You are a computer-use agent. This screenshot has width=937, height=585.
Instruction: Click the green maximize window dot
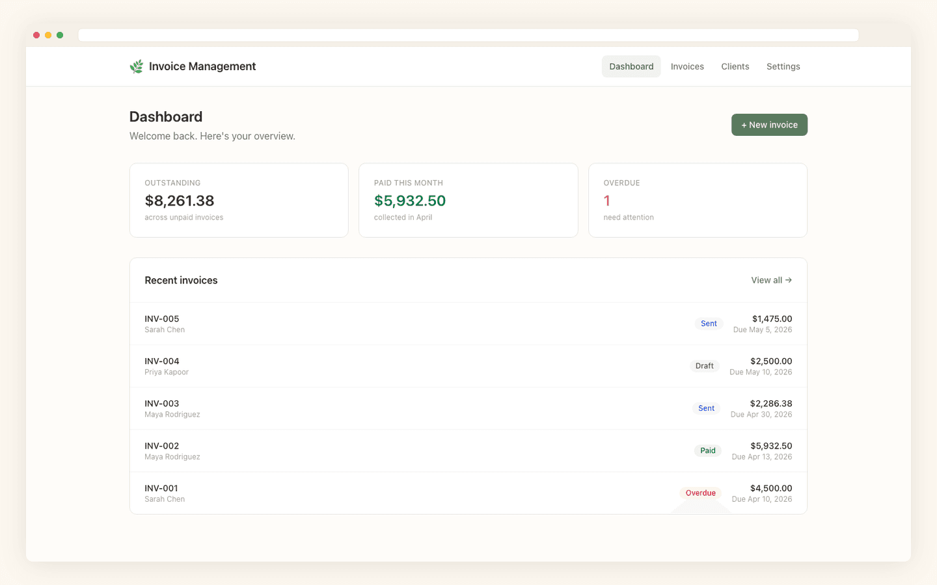(60, 35)
